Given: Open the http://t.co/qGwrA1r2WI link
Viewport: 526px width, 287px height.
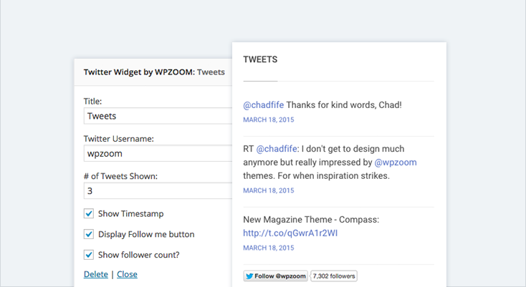Looking at the screenshot, I should click(290, 233).
